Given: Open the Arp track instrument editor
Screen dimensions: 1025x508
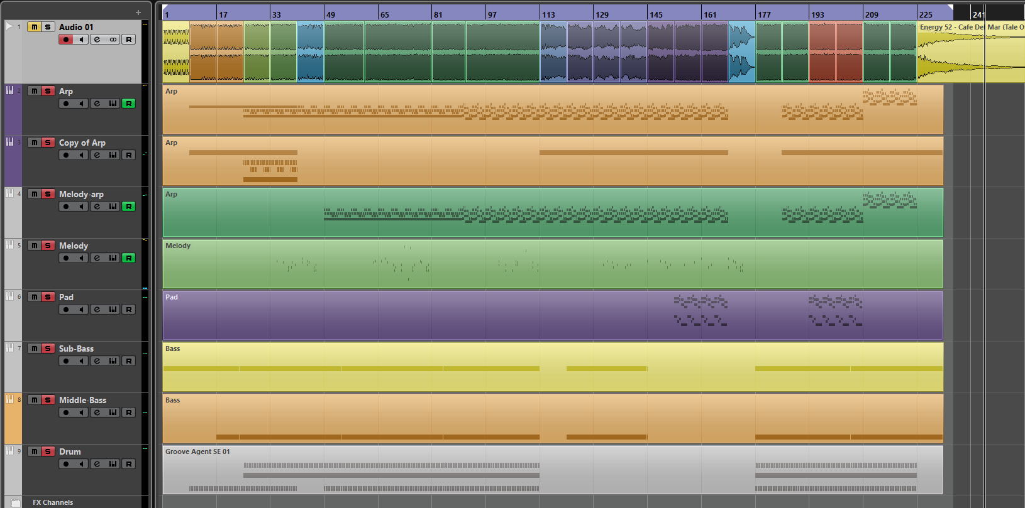Looking at the screenshot, I should (x=113, y=104).
